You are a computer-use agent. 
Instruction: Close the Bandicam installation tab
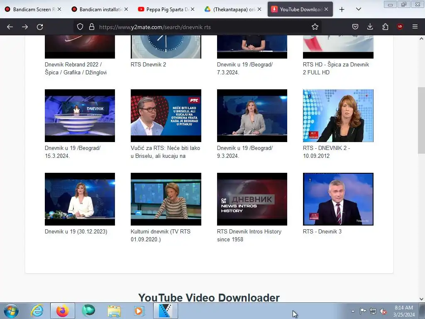(126, 9)
